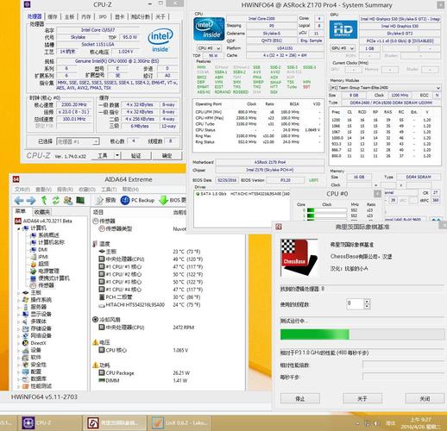Open the CPU #0 selector dropdown in HWiNFO64

coord(209,48)
